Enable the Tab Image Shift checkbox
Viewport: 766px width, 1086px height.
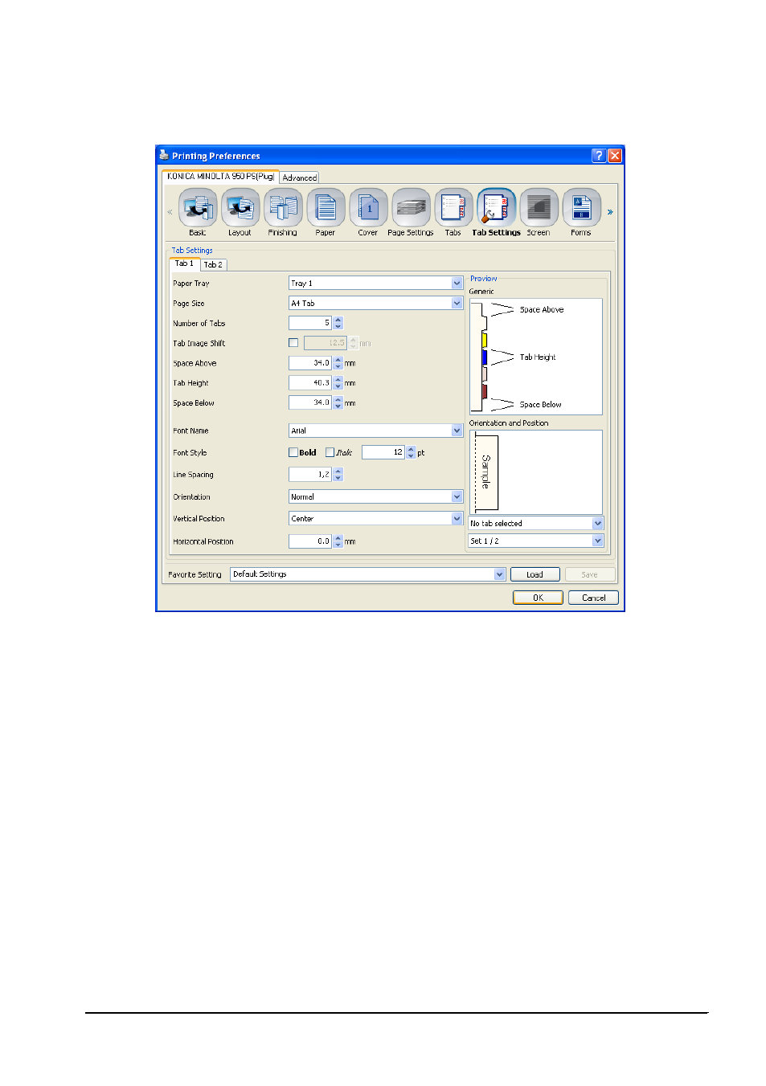[x=293, y=343]
